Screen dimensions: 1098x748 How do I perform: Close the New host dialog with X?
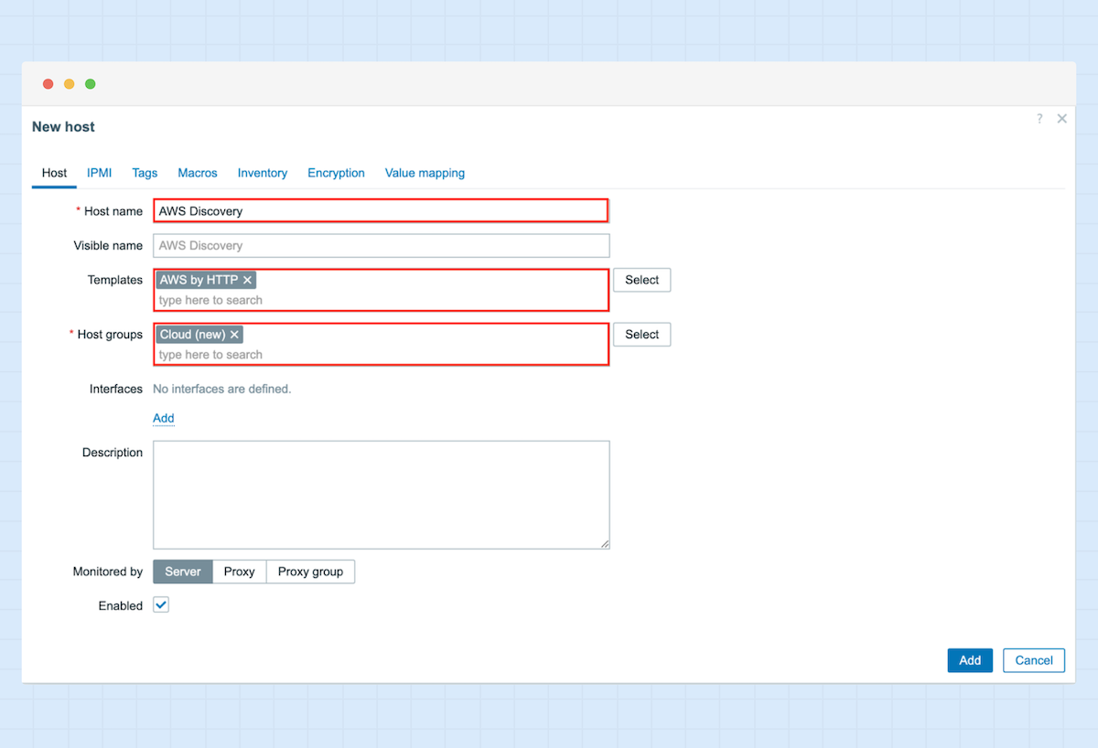point(1062,119)
